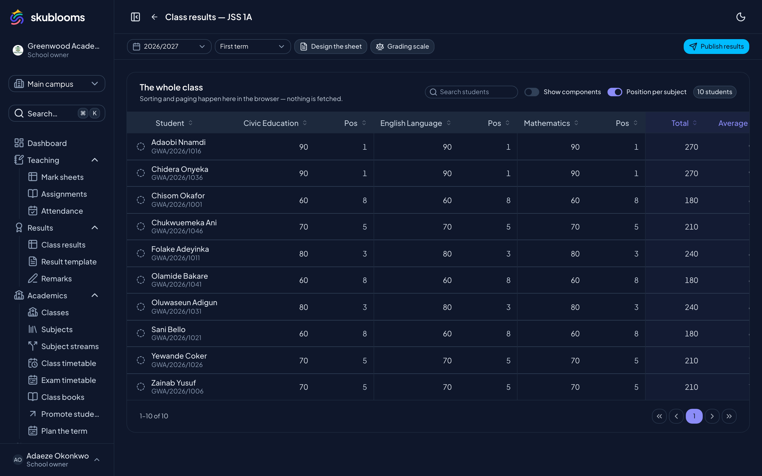Toggle Show components switch

pyautogui.click(x=532, y=92)
